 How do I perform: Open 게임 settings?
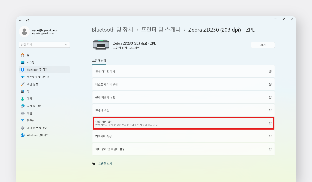coord(30,113)
